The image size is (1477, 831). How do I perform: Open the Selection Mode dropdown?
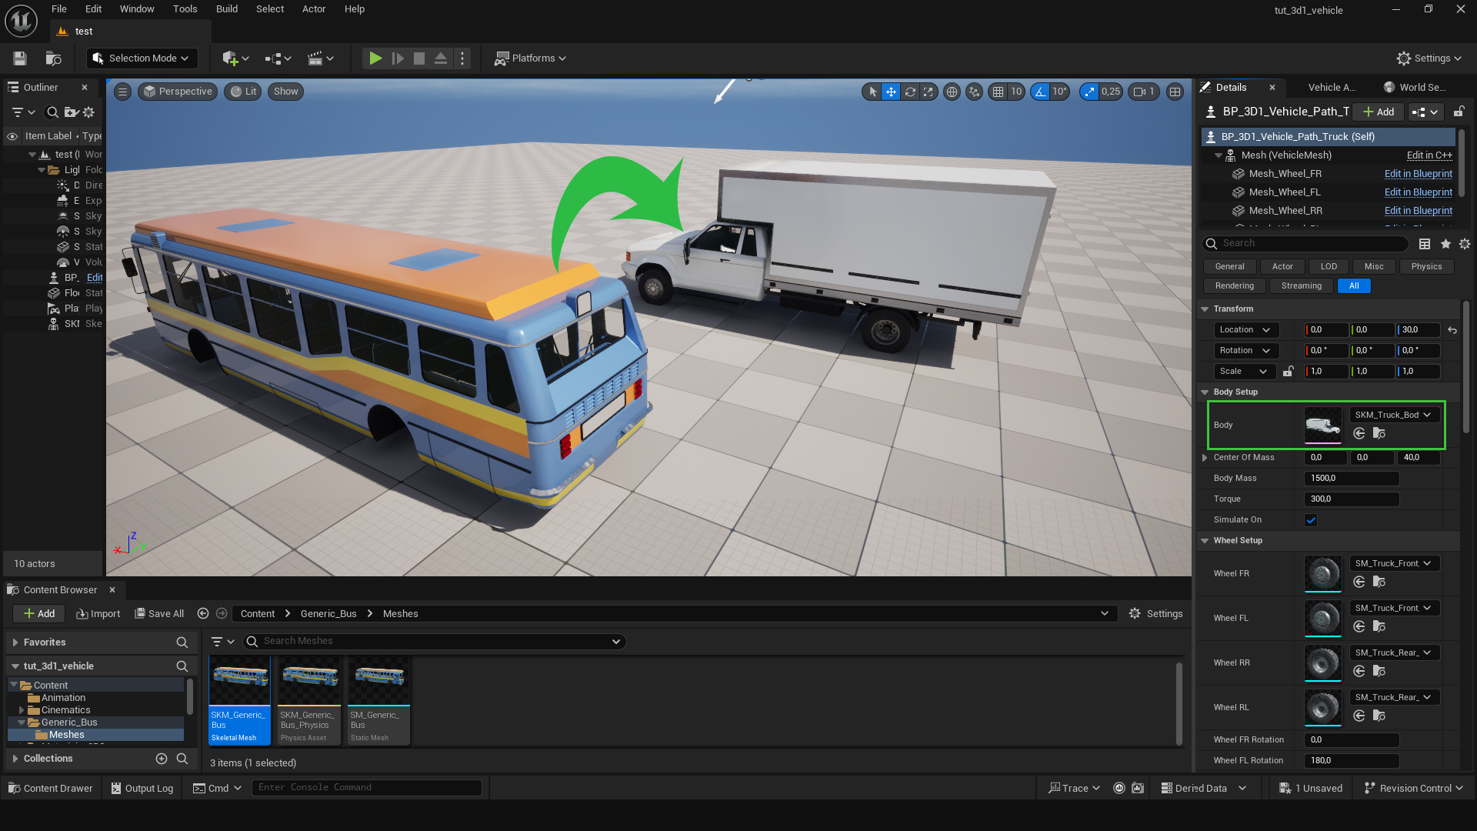point(141,58)
